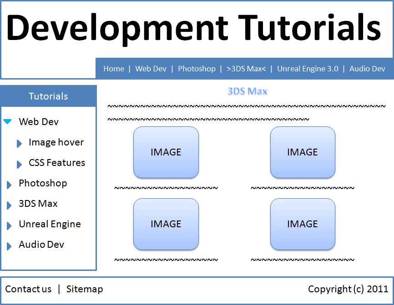394x305 pixels.
Task: Open Unreal Engine 3.0 from the navigation bar
Action: click(x=308, y=69)
